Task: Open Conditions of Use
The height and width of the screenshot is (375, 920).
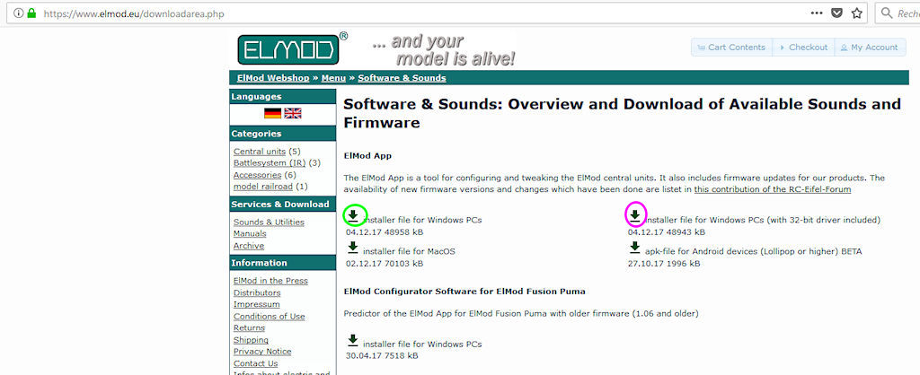Action: pos(270,317)
